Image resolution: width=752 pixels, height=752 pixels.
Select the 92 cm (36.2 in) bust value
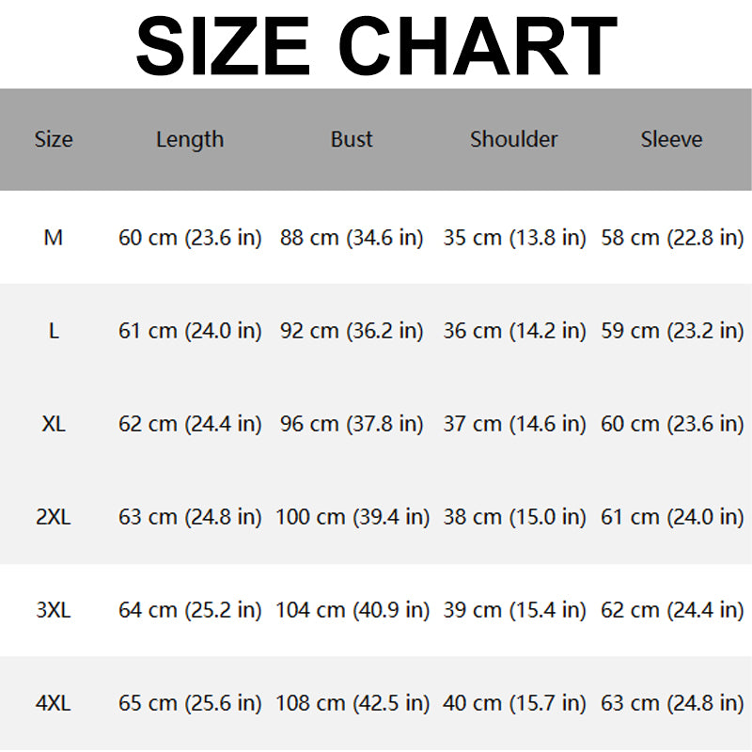[x=352, y=331]
